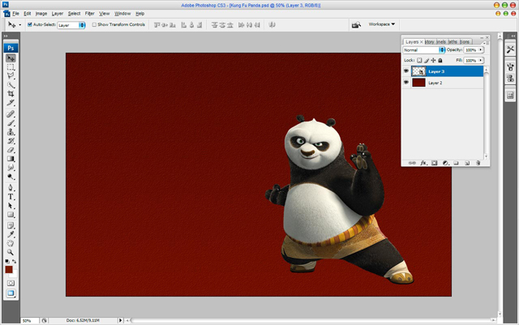Swap foreground and background colors
Screen dimensions: 519x325
[15, 262]
